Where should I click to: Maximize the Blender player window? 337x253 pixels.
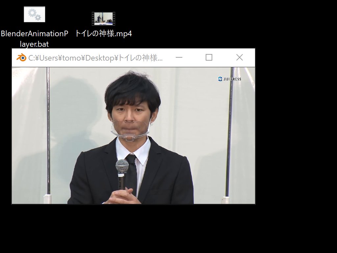(209, 57)
